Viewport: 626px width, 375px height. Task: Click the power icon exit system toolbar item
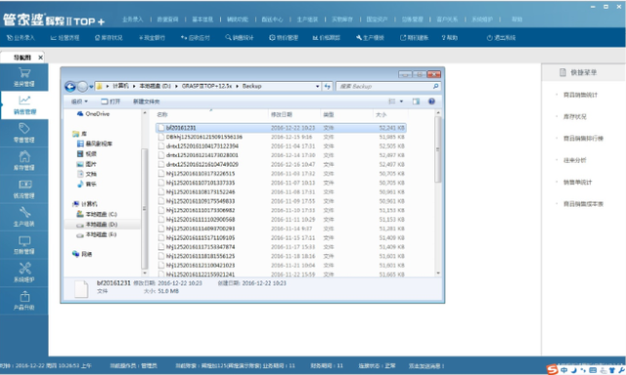pyautogui.click(x=501, y=38)
